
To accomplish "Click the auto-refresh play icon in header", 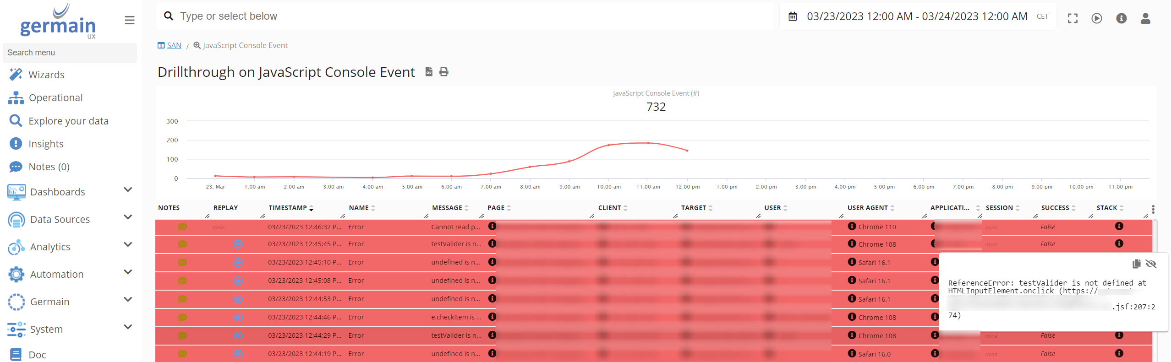I will click(1096, 18).
